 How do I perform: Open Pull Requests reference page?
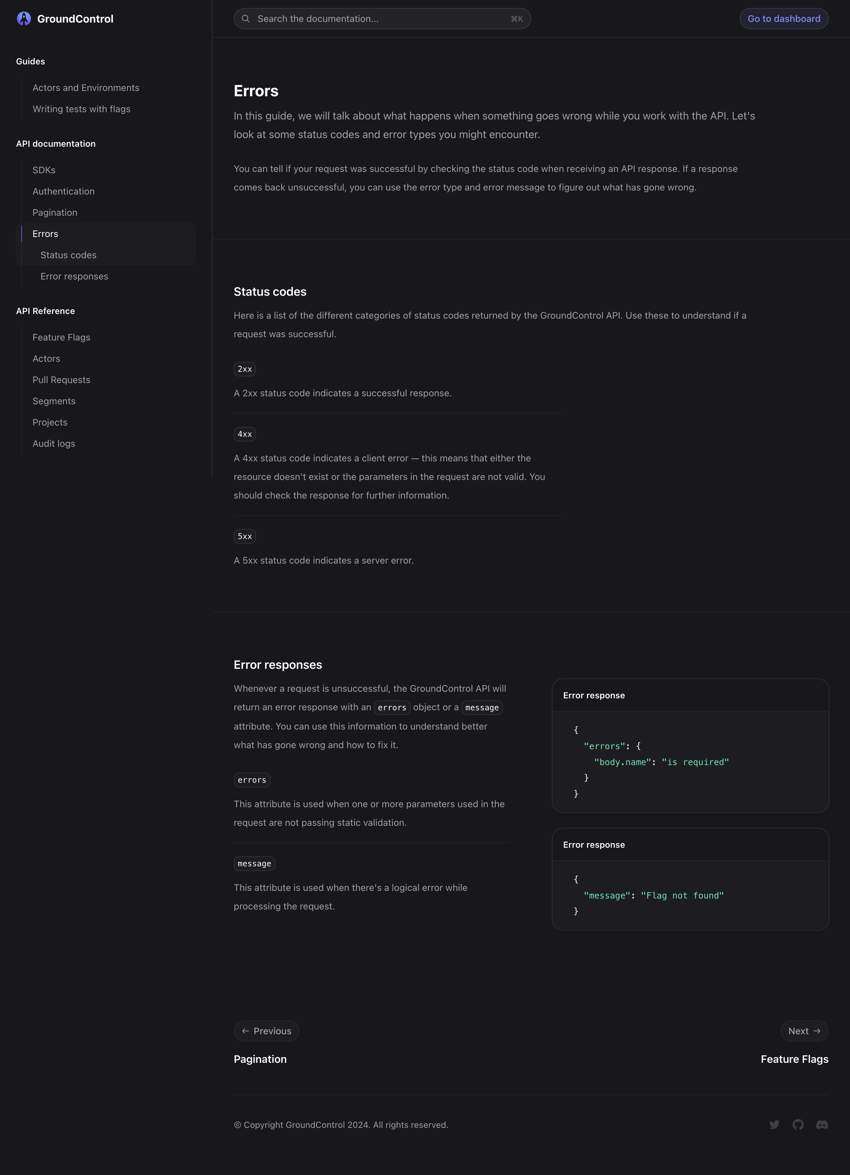(x=61, y=380)
